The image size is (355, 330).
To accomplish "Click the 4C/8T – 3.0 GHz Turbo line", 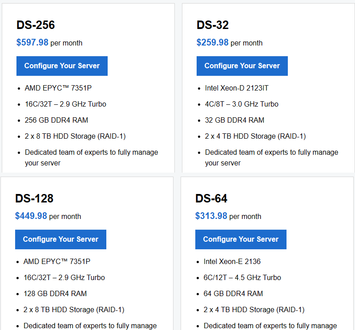I will pos(242,104).
